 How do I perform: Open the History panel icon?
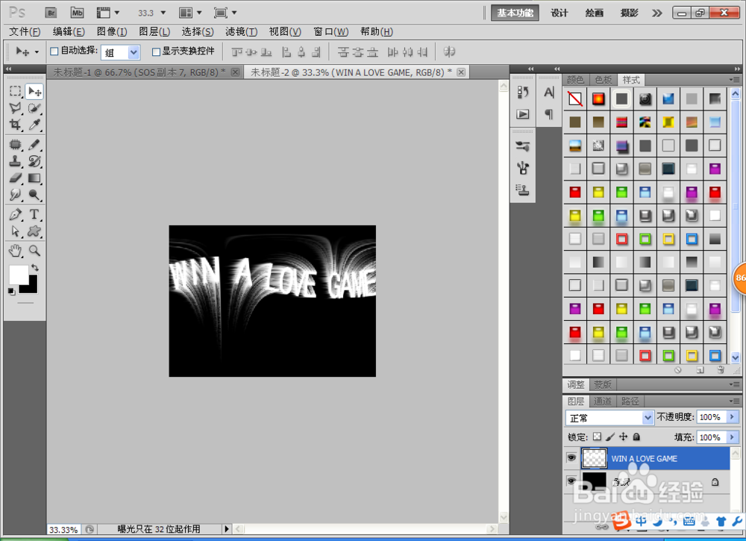(x=523, y=93)
